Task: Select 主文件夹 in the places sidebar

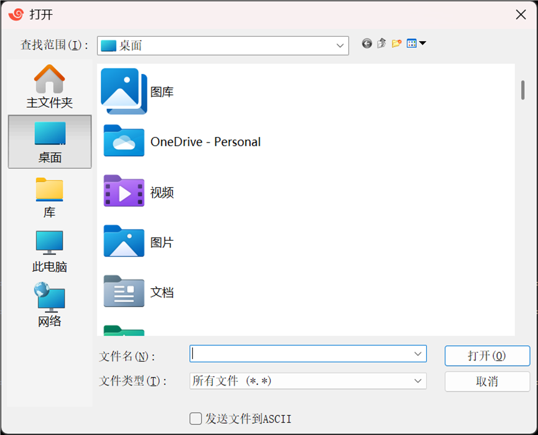Action: [50, 87]
